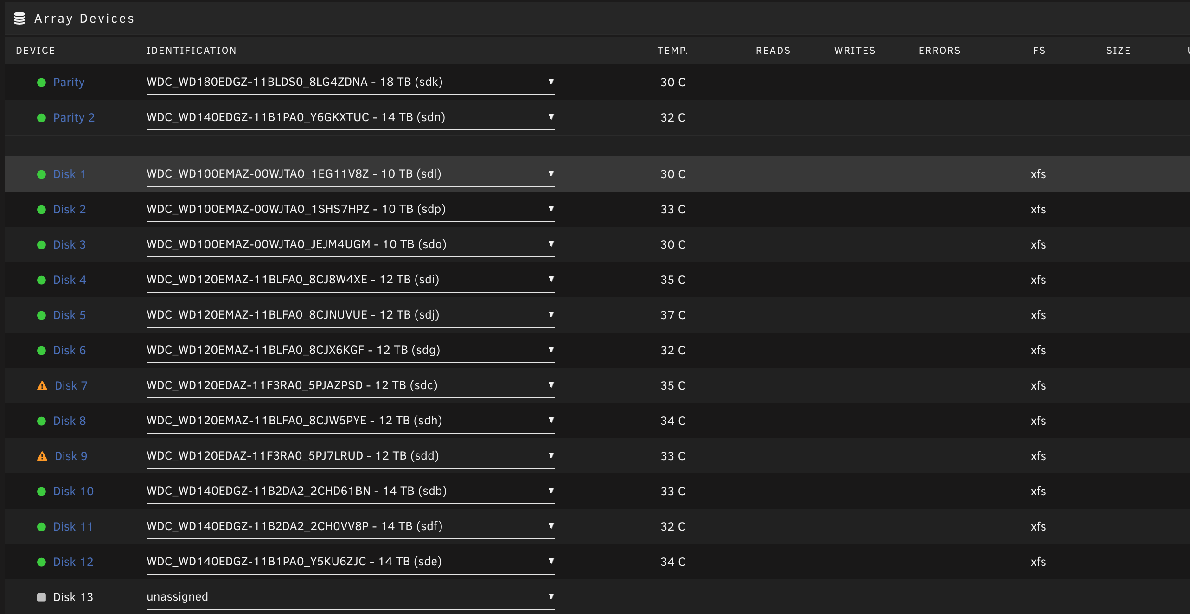
Task: Expand the Disk 8 device dropdown (sdh)
Action: [350, 421]
